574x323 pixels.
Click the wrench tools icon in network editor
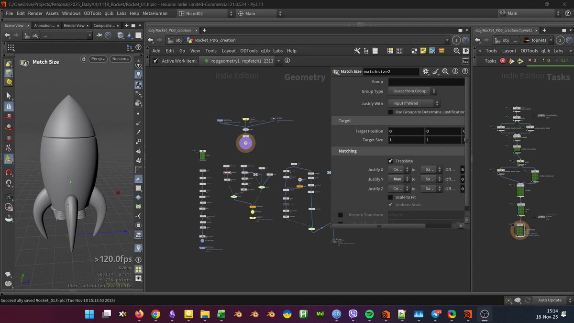pyautogui.click(x=357, y=51)
